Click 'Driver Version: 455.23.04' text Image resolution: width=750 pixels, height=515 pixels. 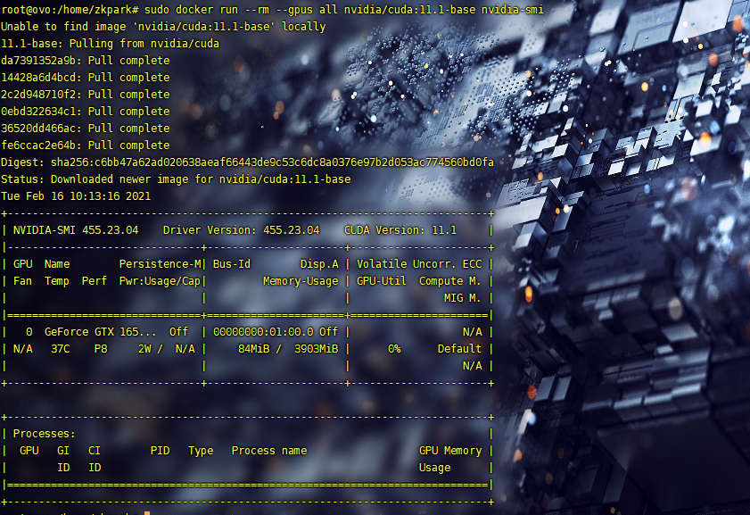pyautogui.click(x=241, y=230)
